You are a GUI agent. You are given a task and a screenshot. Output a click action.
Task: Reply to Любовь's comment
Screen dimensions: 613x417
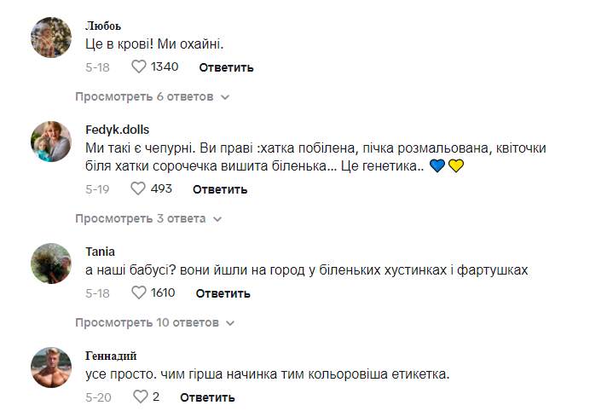click(x=226, y=67)
